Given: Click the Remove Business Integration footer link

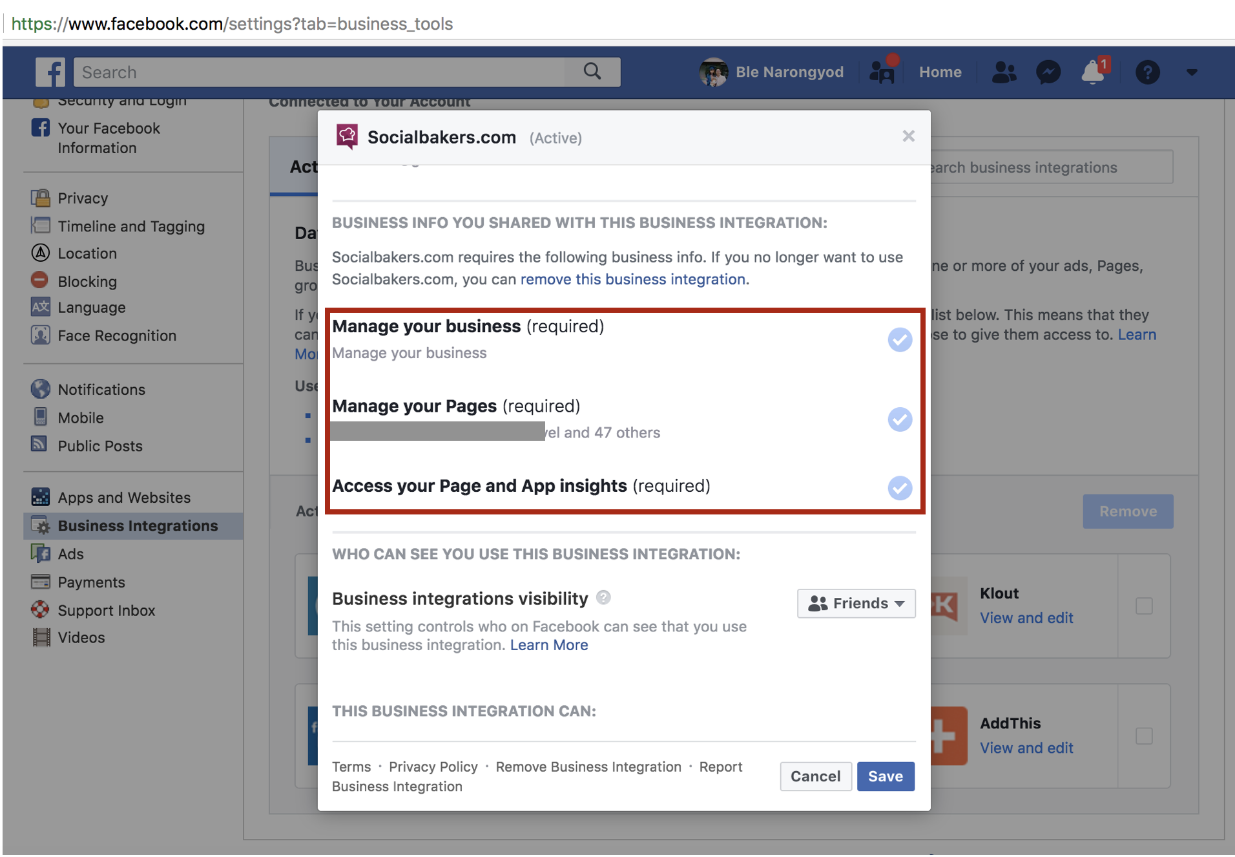Looking at the screenshot, I should [x=588, y=767].
